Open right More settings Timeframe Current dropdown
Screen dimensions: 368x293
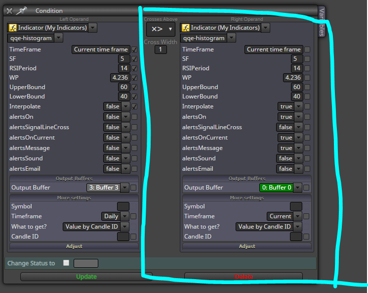pyautogui.click(x=297, y=216)
